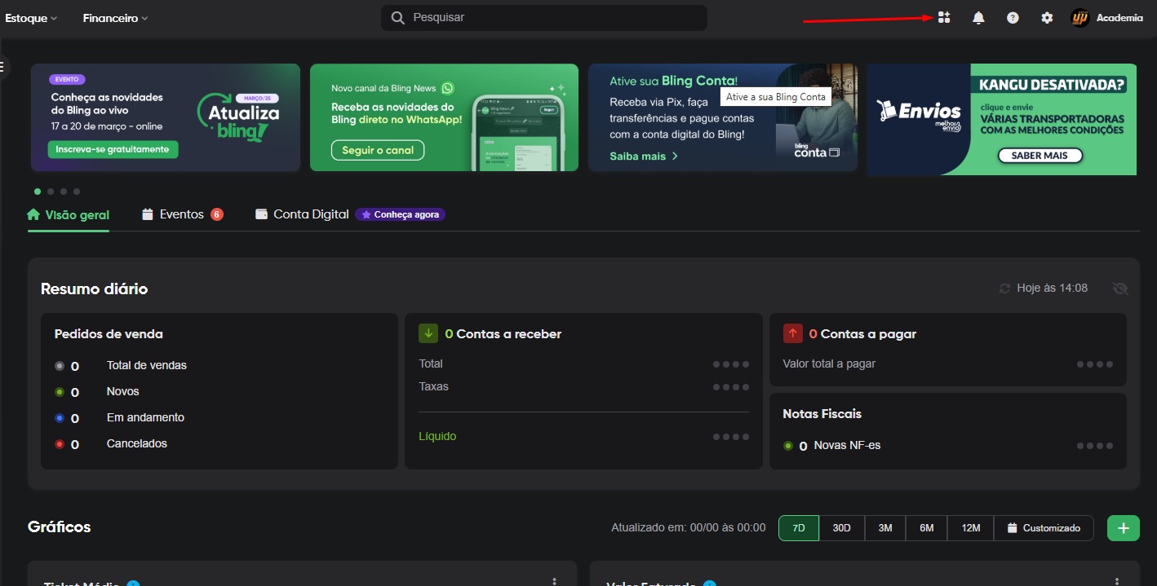Image resolution: width=1157 pixels, height=586 pixels.
Task: Open the sidebar hamburger menu
Action: click(x=2, y=66)
